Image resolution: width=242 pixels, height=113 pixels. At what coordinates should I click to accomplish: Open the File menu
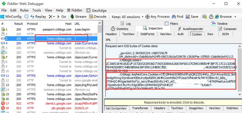(4, 10)
